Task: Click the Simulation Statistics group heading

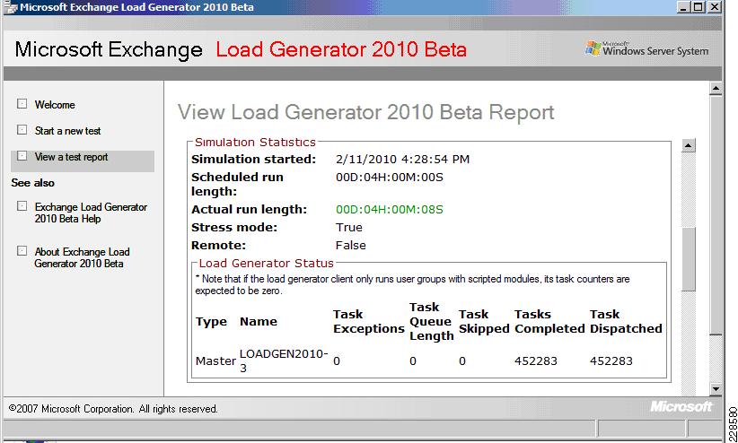Action: (255, 142)
